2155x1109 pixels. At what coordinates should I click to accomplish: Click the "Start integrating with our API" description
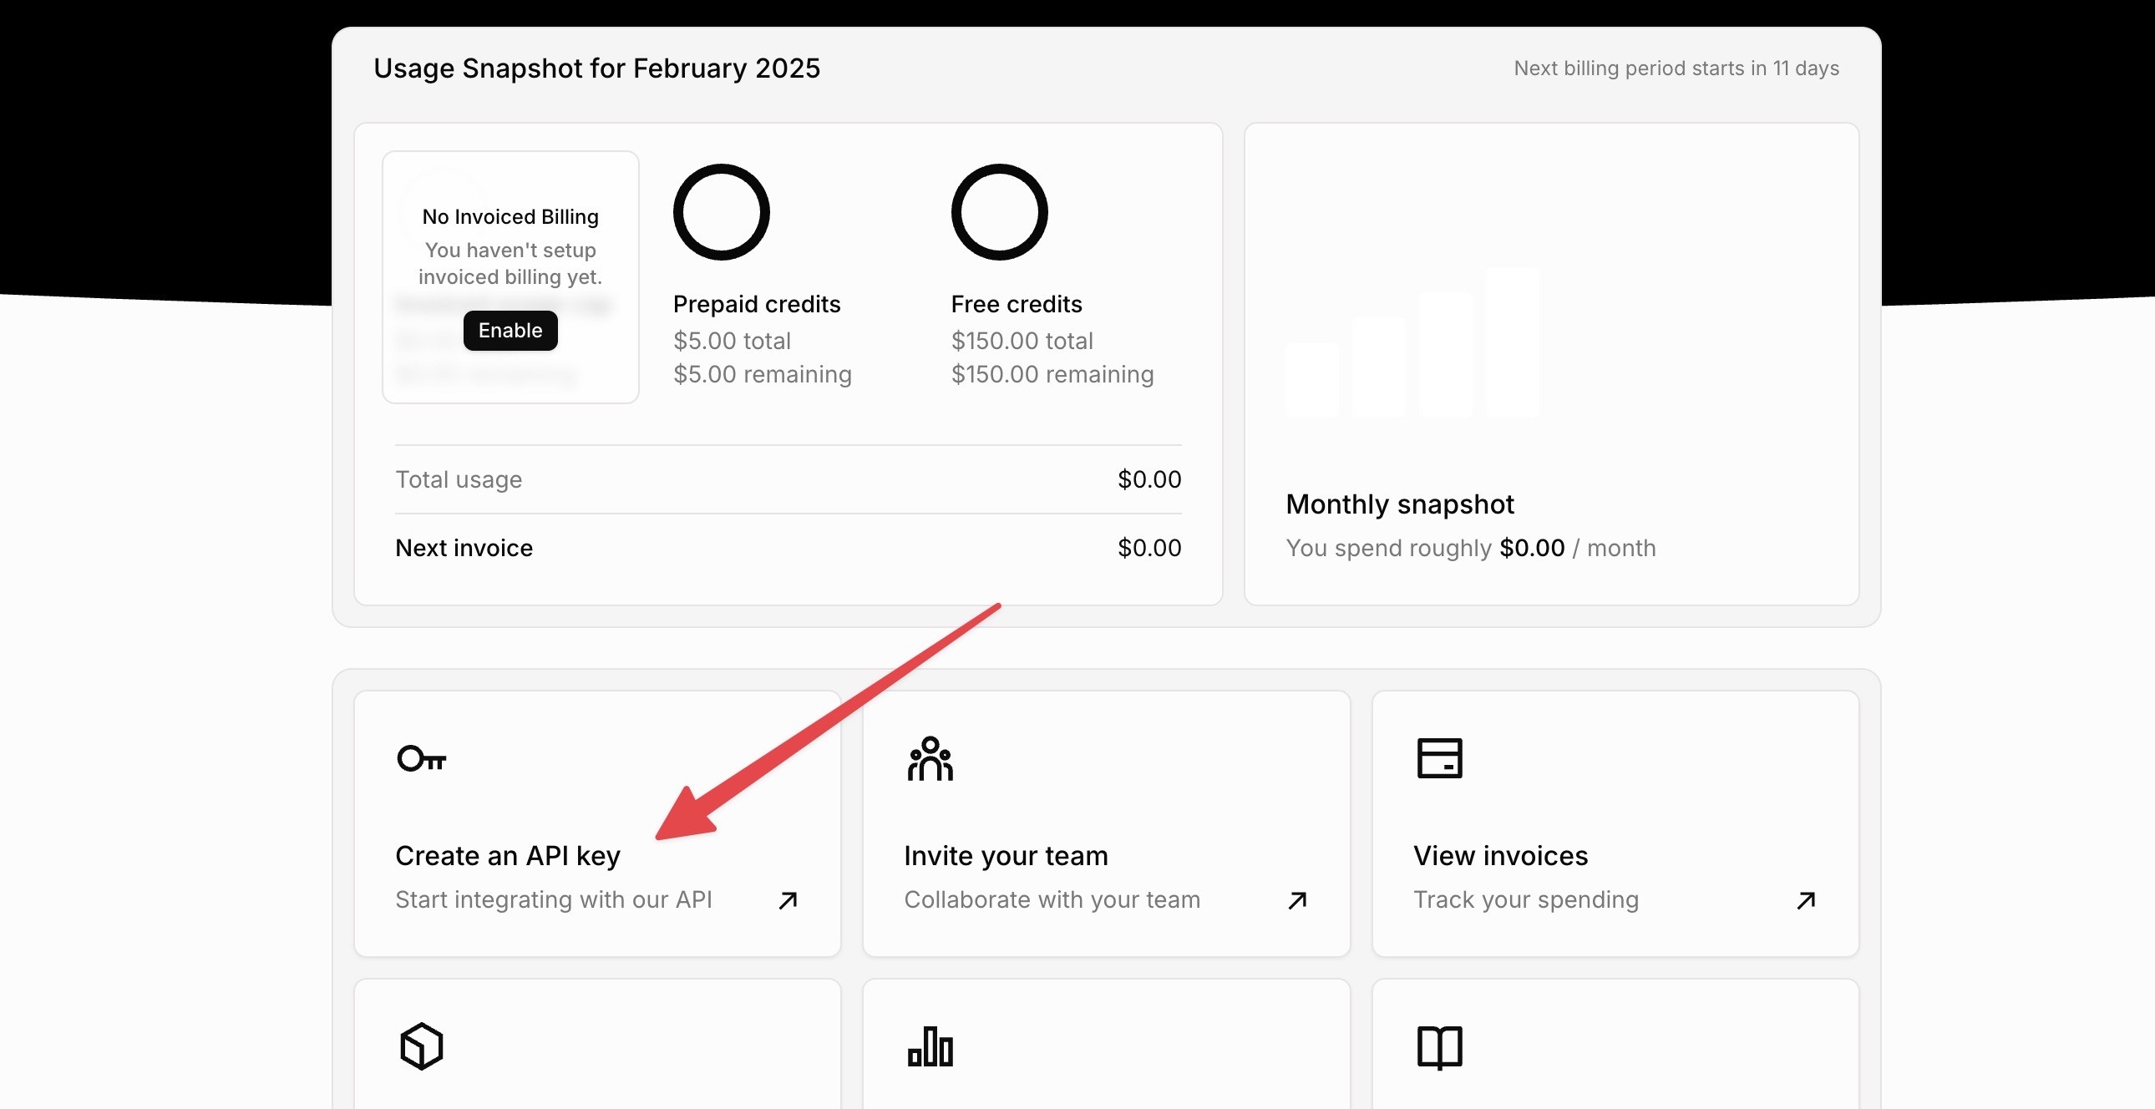554,900
